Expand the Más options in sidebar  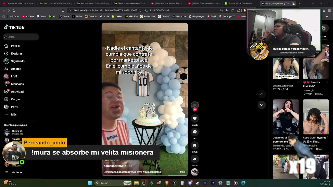[x=14, y=115]
